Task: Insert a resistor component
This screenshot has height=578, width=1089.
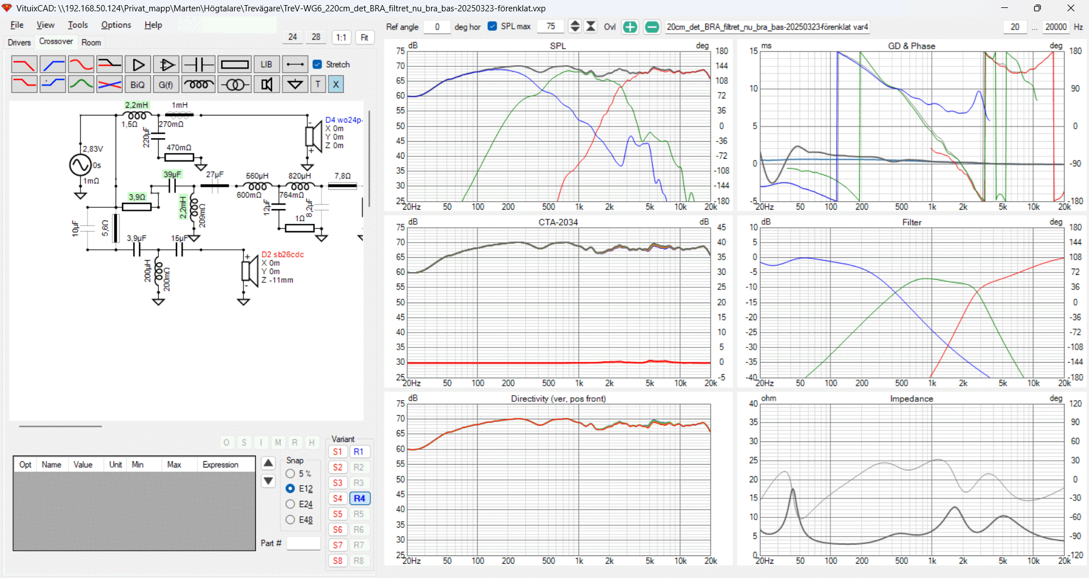Action: 235,65
